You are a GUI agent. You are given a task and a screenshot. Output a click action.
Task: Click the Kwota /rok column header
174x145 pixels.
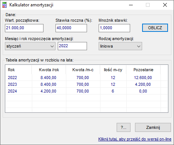[x=49, y=70]
